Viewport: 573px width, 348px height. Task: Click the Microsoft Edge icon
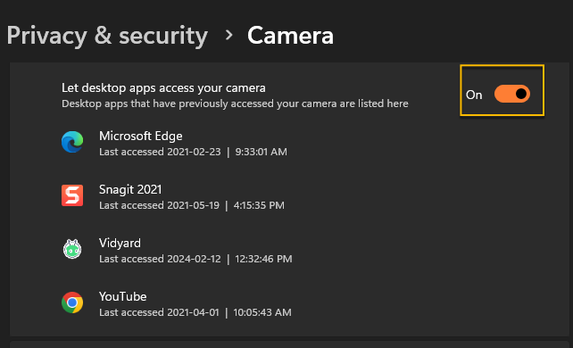tap(72, 142)
